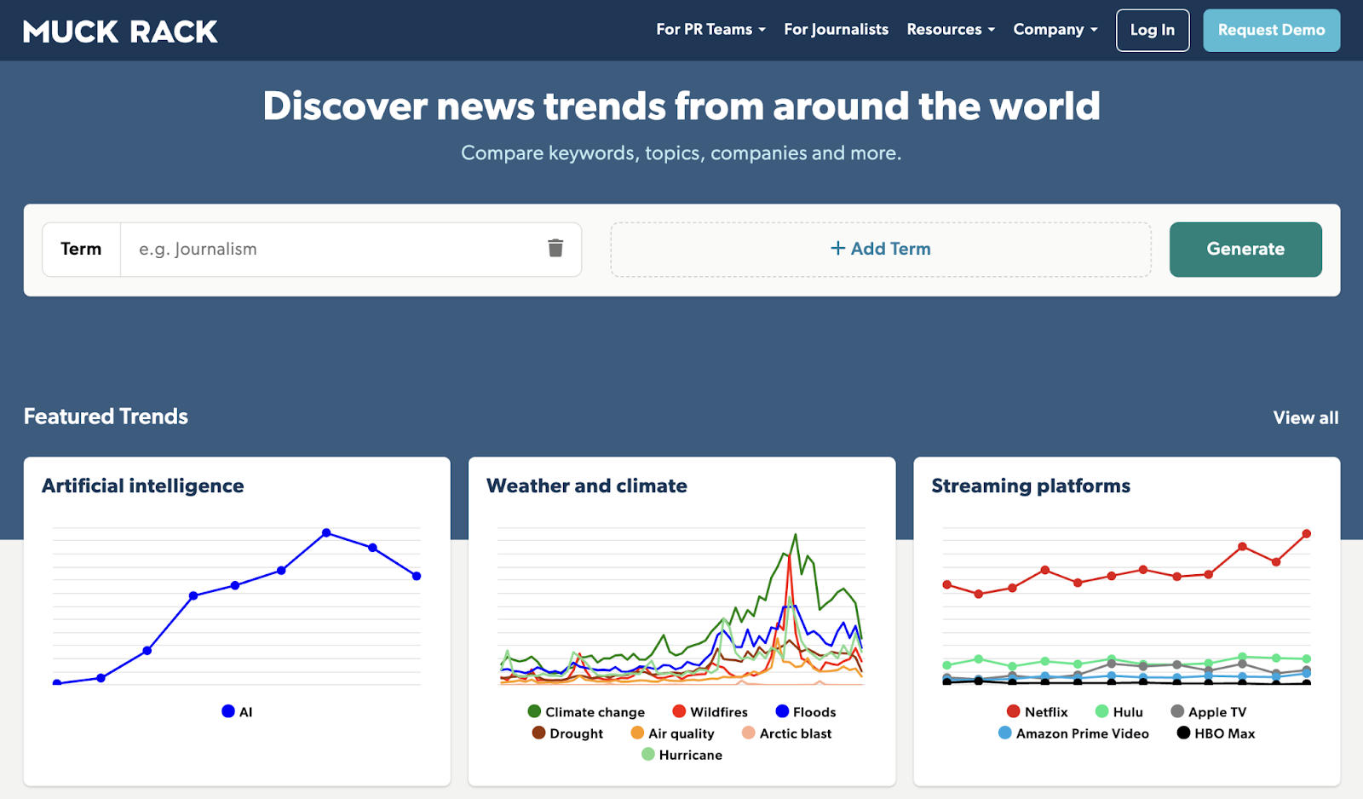Toggle the Amazon Prime Video legend entry
The image size is (1363, 799).
click(1073, 733)
